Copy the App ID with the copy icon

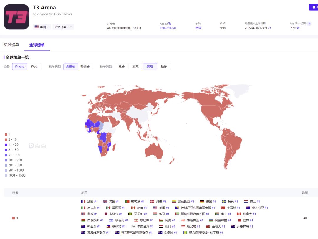click(x=170, y=24)
